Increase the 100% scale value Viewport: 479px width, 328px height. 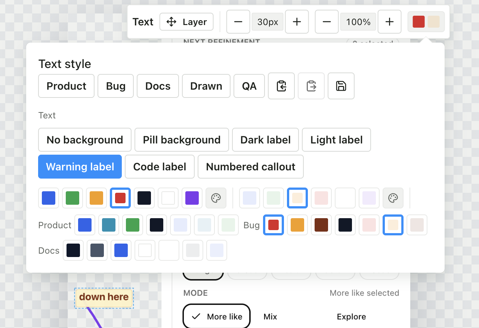coord(389,22)
